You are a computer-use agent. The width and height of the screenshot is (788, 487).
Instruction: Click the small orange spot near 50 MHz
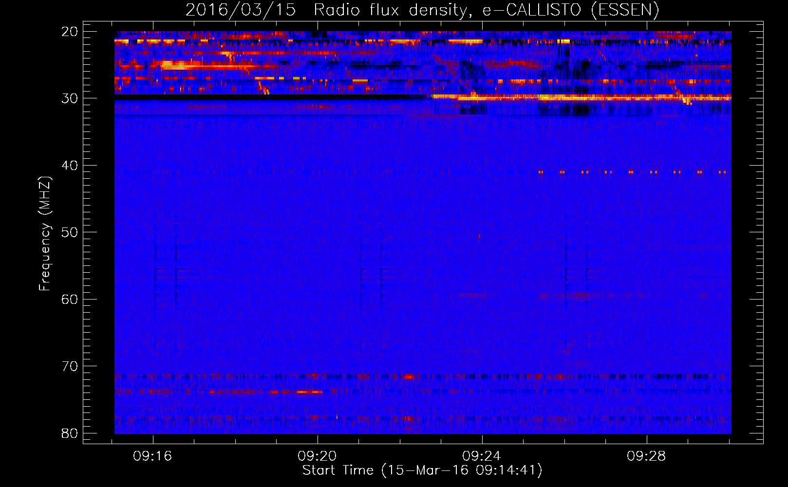[479, 236]
